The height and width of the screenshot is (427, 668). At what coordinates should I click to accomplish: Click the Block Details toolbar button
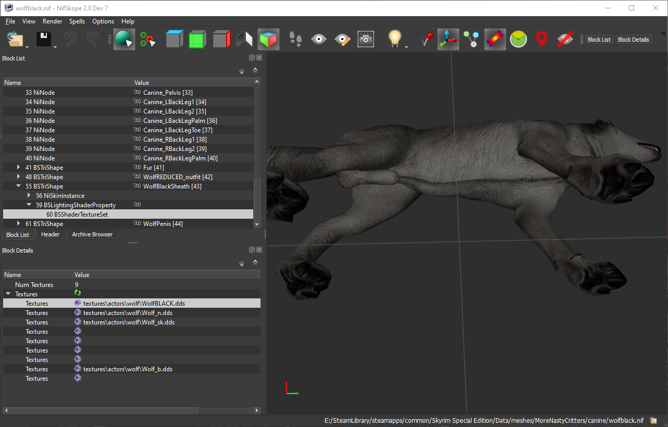[x=634, y=40]
